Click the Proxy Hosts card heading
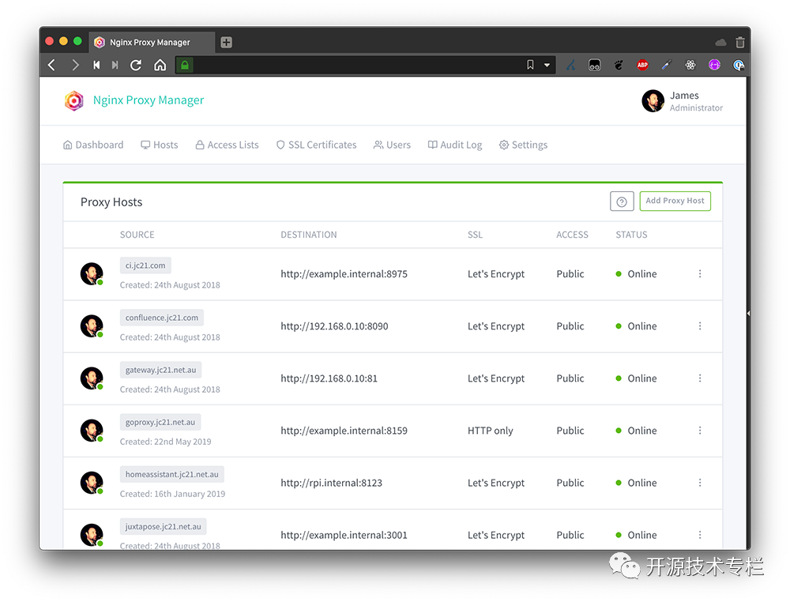Image resolution: width=790 pixels, height=602 pixels. pyautogui.click(x=111, y=202)
